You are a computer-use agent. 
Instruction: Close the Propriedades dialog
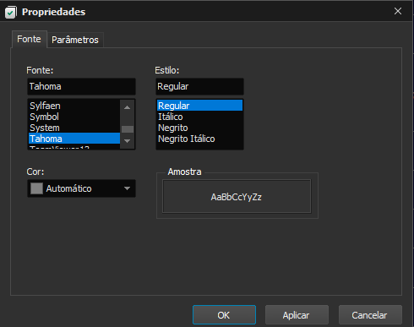coord(398,11)
